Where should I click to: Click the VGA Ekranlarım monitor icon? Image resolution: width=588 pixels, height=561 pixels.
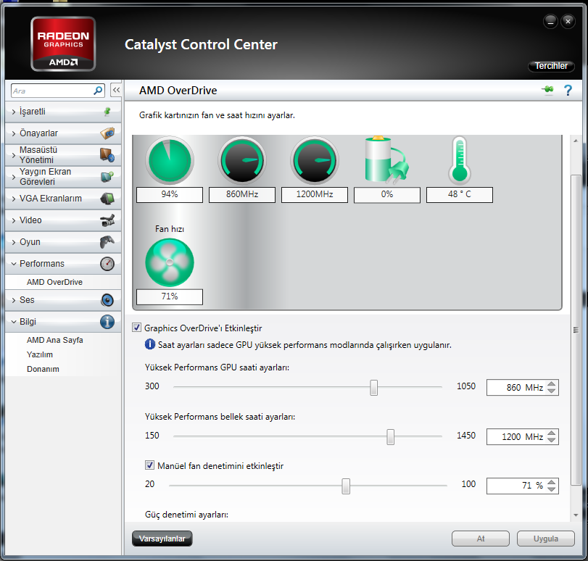(107, 199)
